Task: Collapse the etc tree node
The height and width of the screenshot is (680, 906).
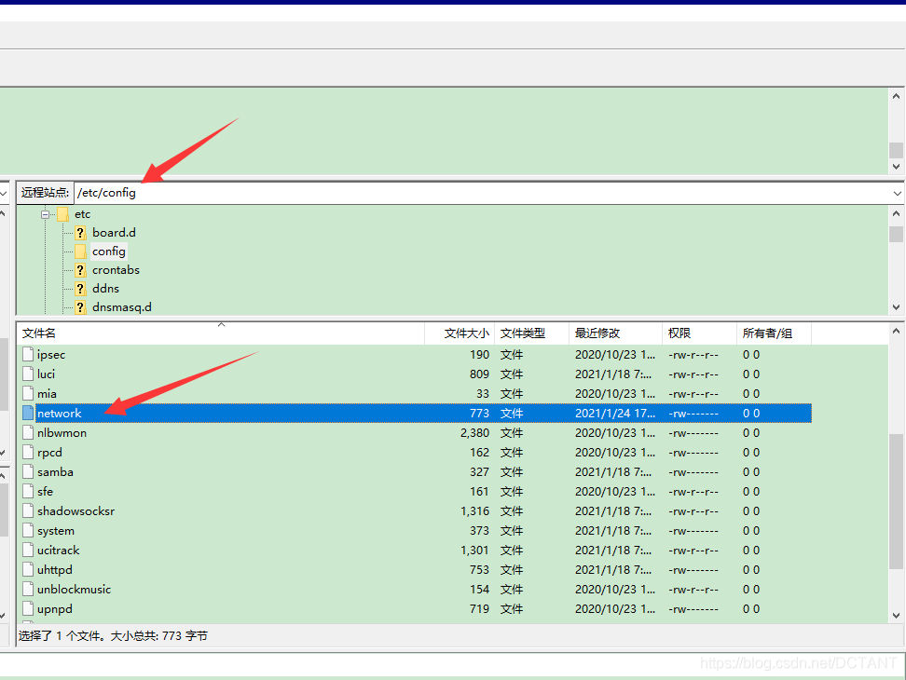Action: 44,214
